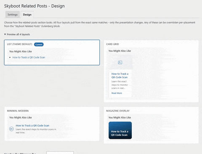Click the 'Current' badge on List layout
This screenshot has height=154, width=202.
tap(39, 45)
